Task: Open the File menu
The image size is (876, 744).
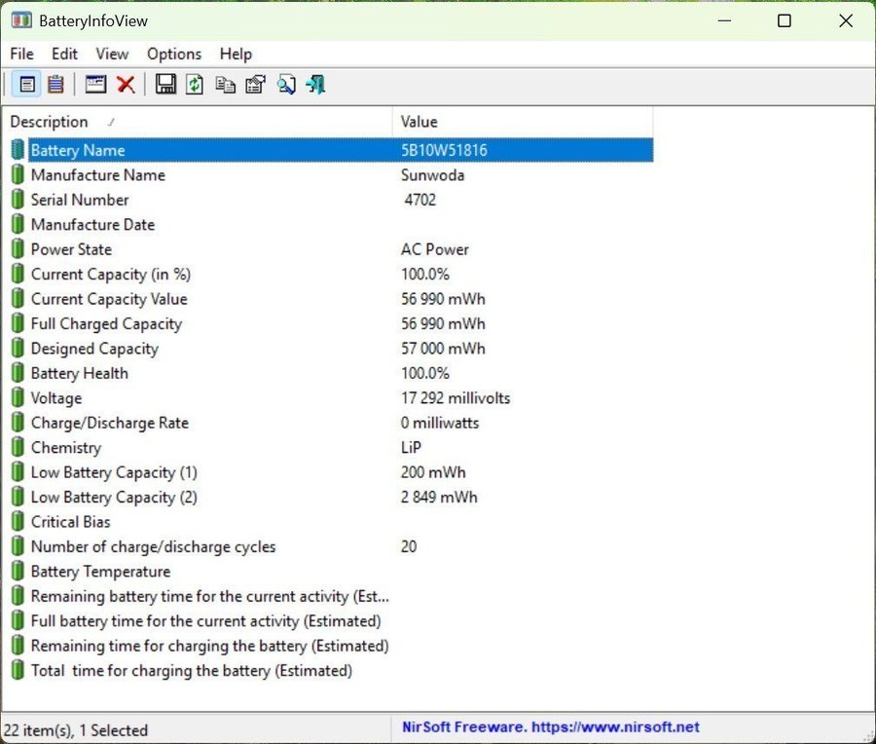Action: click(21, 54)
